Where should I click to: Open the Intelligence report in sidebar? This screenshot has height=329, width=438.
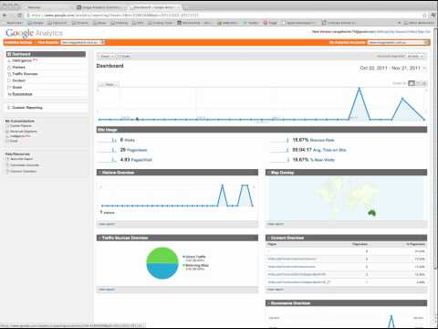pos(22,60)
